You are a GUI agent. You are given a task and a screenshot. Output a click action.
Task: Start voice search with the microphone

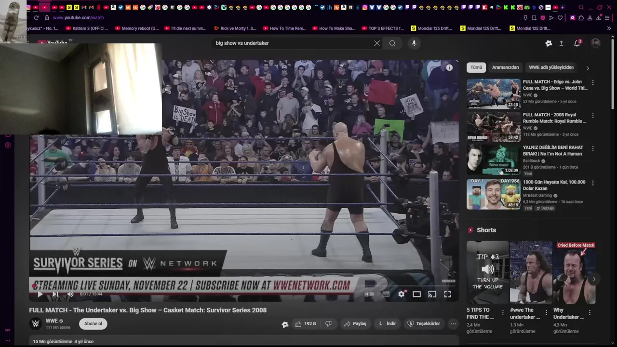[x=414, y=43]
